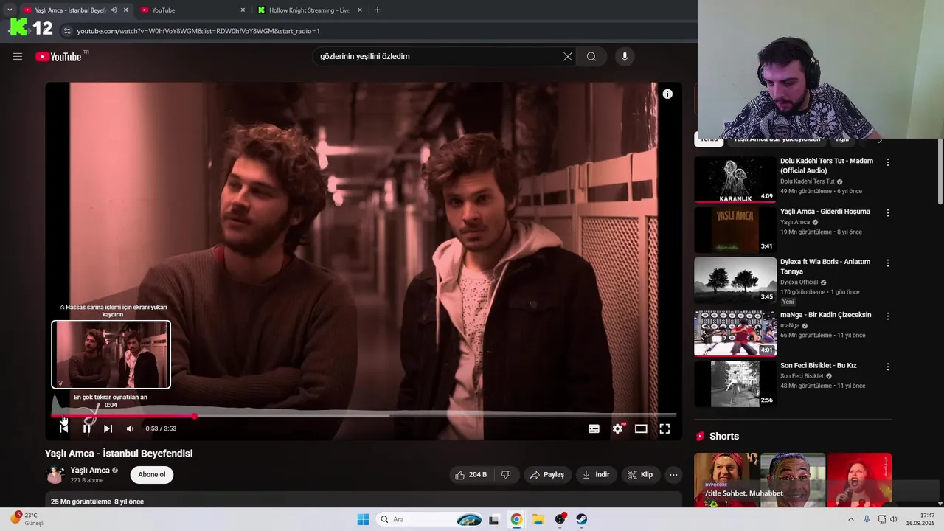Open options for Dylexa Anlattım Tanrıya video

(x=888, y=263)
